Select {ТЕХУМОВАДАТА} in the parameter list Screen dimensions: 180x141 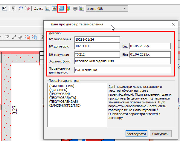point(63,98)
